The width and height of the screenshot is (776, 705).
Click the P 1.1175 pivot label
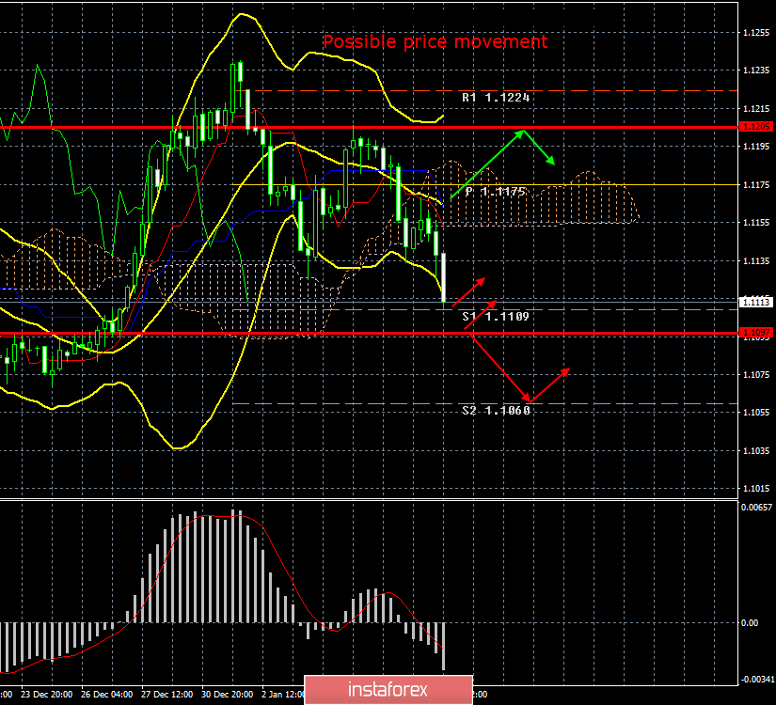[x=495, y=191]
